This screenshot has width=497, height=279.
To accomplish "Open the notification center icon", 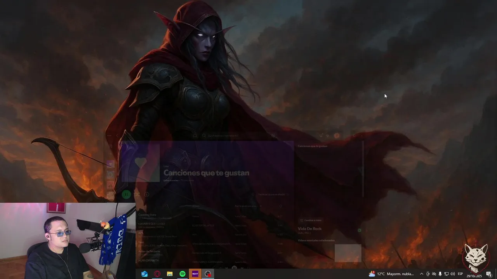I will [489, 274].
